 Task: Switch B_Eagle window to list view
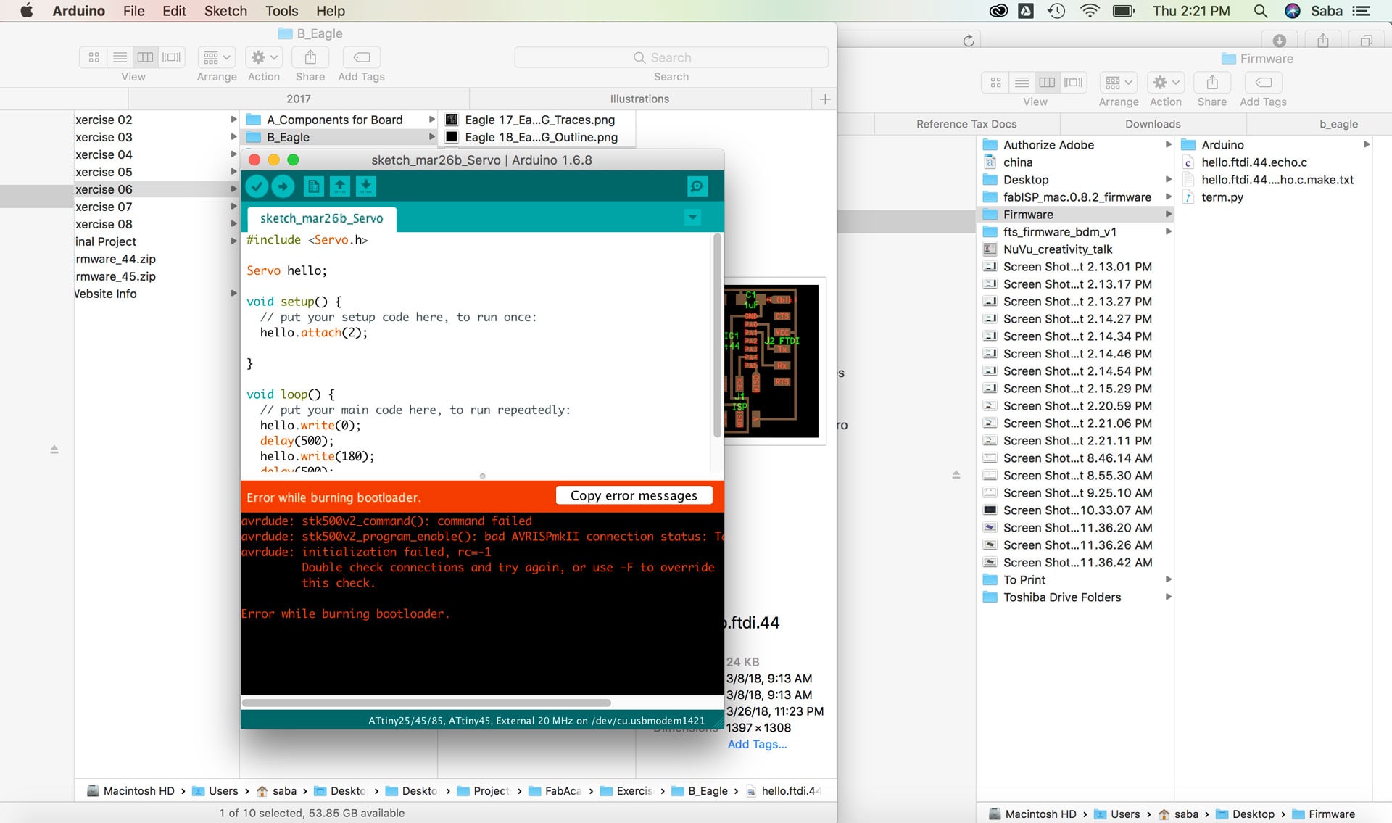click(x=120, y=57)
